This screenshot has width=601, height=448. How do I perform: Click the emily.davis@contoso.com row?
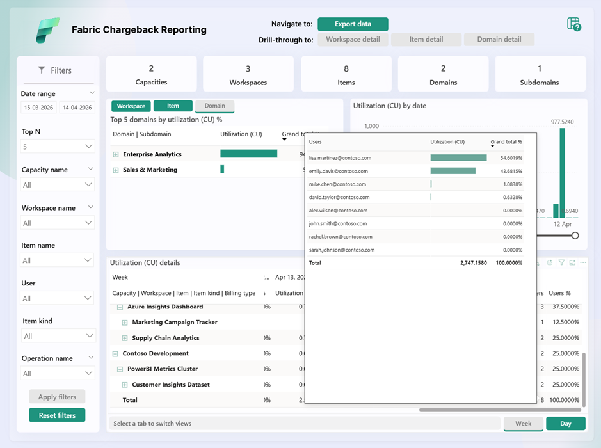click(x=415, y=171)
